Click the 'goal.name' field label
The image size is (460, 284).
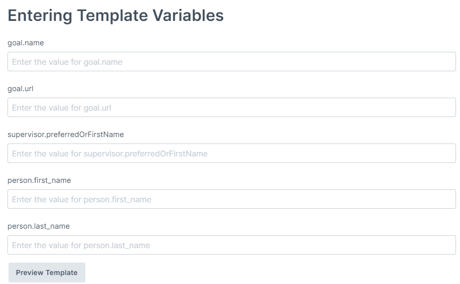point(25,43)
